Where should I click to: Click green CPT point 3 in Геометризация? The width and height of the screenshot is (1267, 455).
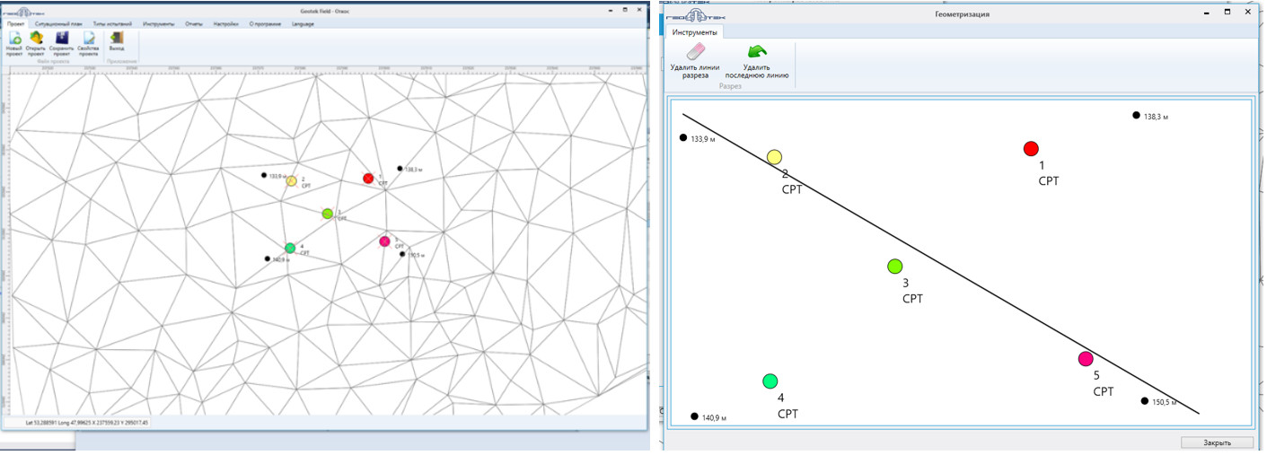(x=894, y=266)
